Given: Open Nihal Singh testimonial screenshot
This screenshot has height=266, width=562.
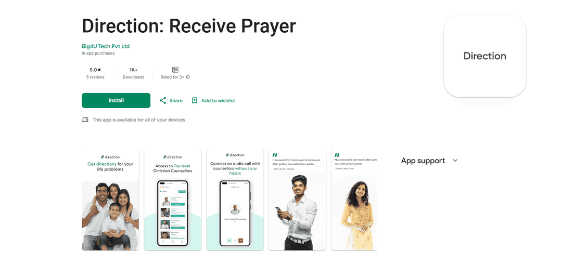Looking at the screenshot, I should (298, 200).
